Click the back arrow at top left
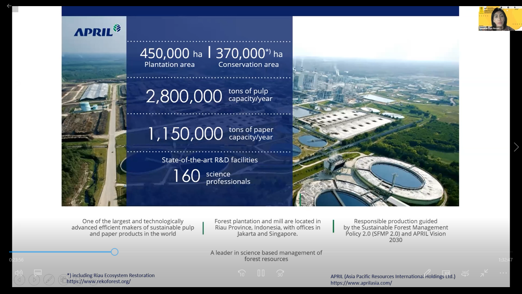522x294 pixels. click(x=9, y=6)
